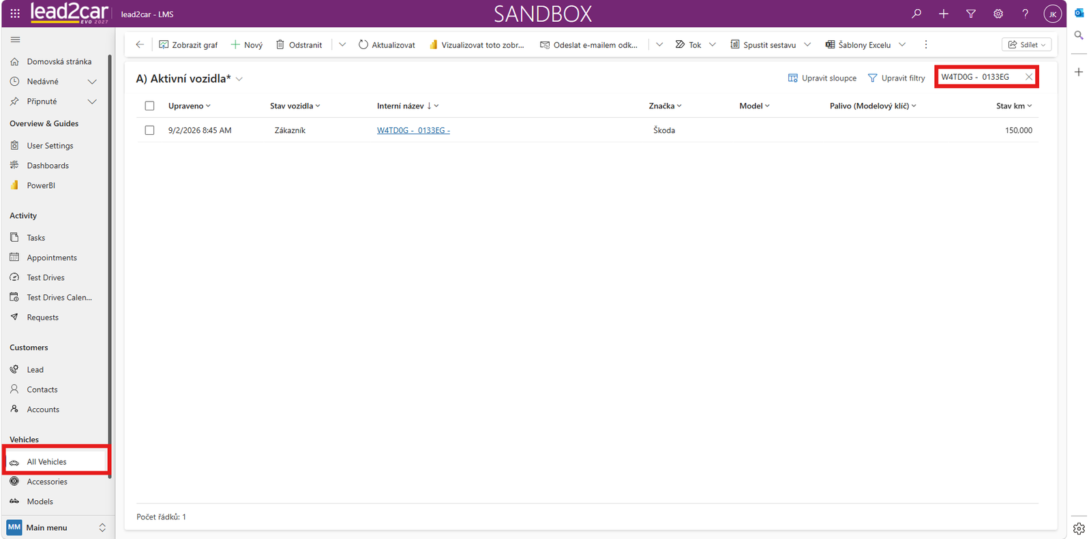Click Odeslat e-mailem odkaz button
The width and height of the screenshot is (1091, 539).
[x=589, y=45]
